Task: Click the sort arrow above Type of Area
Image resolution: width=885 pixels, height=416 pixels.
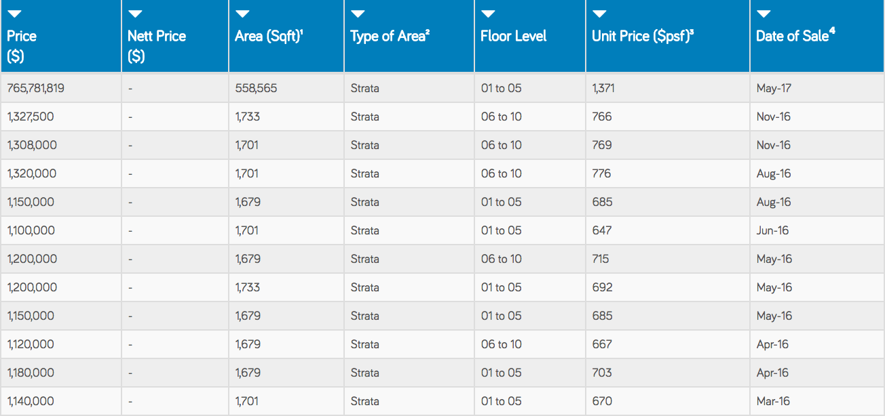Action: pyautogui.click(x=358, y=14)
